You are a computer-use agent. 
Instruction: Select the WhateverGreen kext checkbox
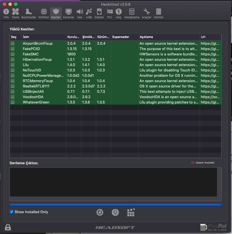pos(13,102)
